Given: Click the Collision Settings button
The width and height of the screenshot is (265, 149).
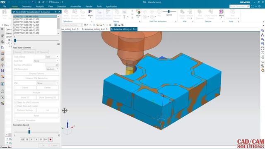Looking at the screenshot, I should [x=25, y=110].
